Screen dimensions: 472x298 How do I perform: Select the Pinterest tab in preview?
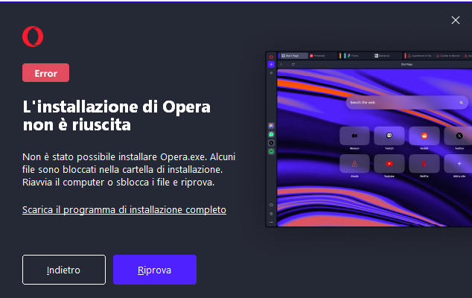point(322,56)
